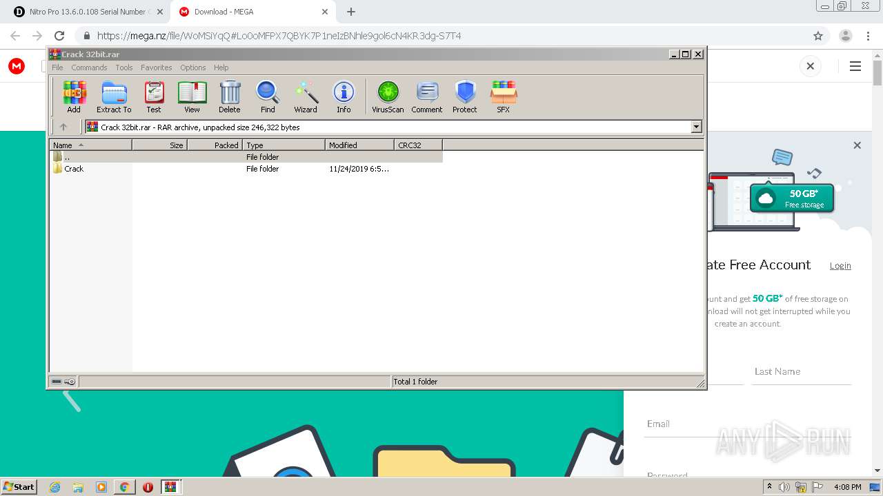Open the View tool in WinRAR
Image resolution: width=883 pixels, height=496 pixels.
[x=192, y=96]
